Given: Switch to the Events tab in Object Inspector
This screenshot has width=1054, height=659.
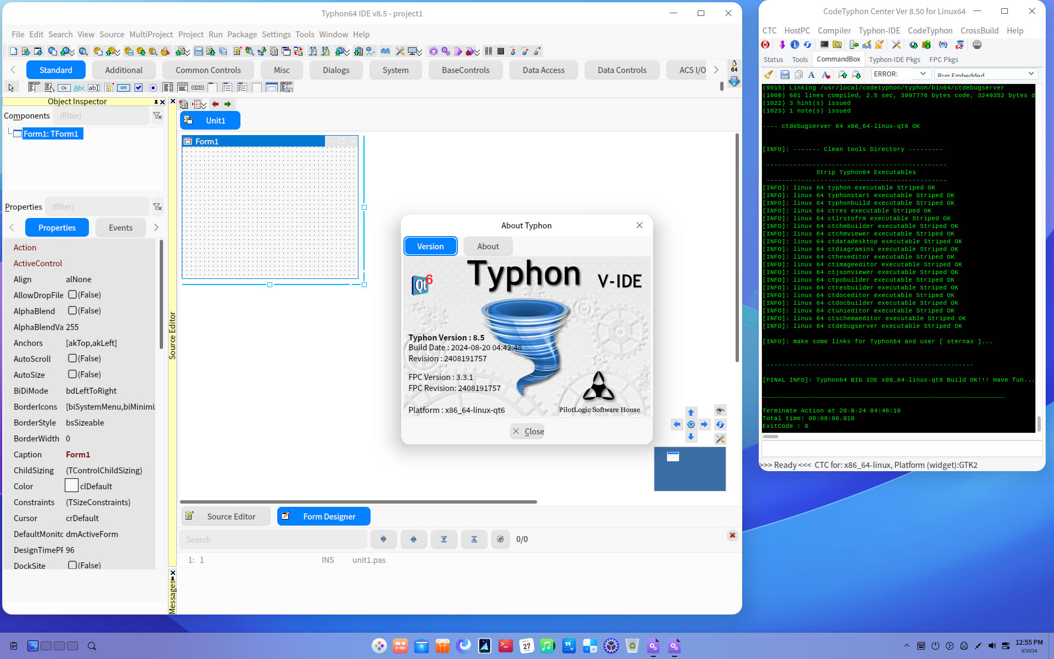Looking at the screenshot, I should 121,227.
